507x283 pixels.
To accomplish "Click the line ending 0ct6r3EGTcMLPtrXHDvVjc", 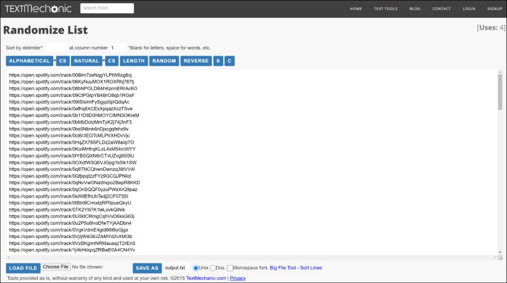I will 70,135.
